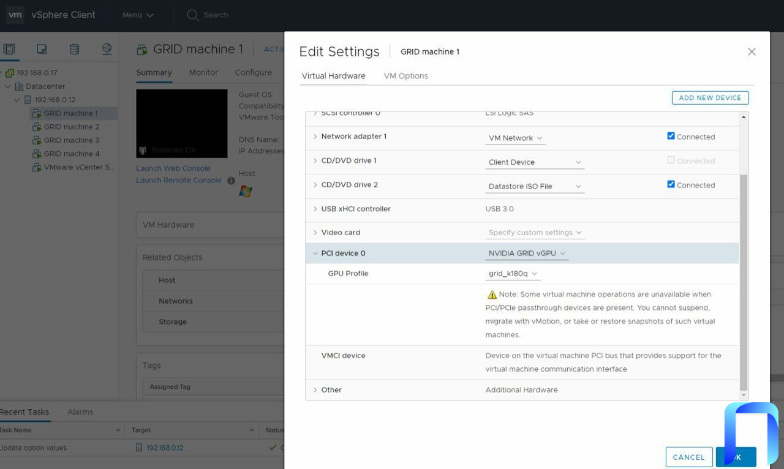The height and width of the screenshot is (469, 784).
Task: Click the warning icon in passthrough note
Action: coord(492,295)
